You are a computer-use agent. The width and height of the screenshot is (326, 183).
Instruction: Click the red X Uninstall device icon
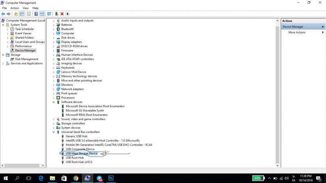(x=62, y=14)
